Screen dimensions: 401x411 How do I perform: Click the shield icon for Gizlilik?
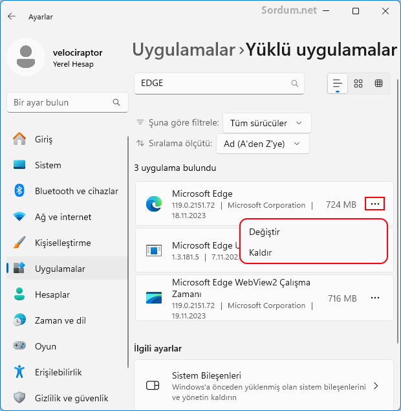19,397
